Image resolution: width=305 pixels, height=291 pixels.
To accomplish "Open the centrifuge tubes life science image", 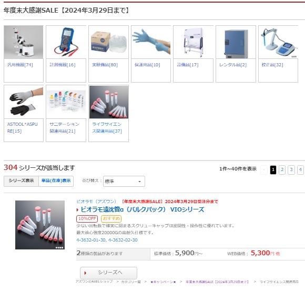I will [x=109, y=102].
